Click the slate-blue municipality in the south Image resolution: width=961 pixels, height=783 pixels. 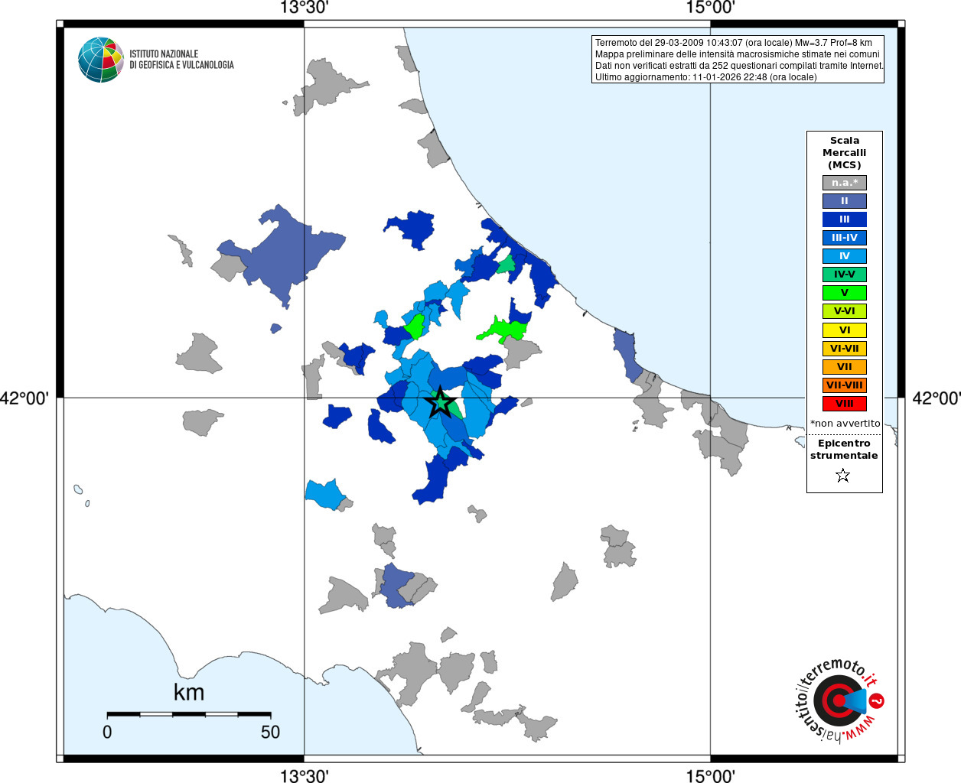pos(396,586)
